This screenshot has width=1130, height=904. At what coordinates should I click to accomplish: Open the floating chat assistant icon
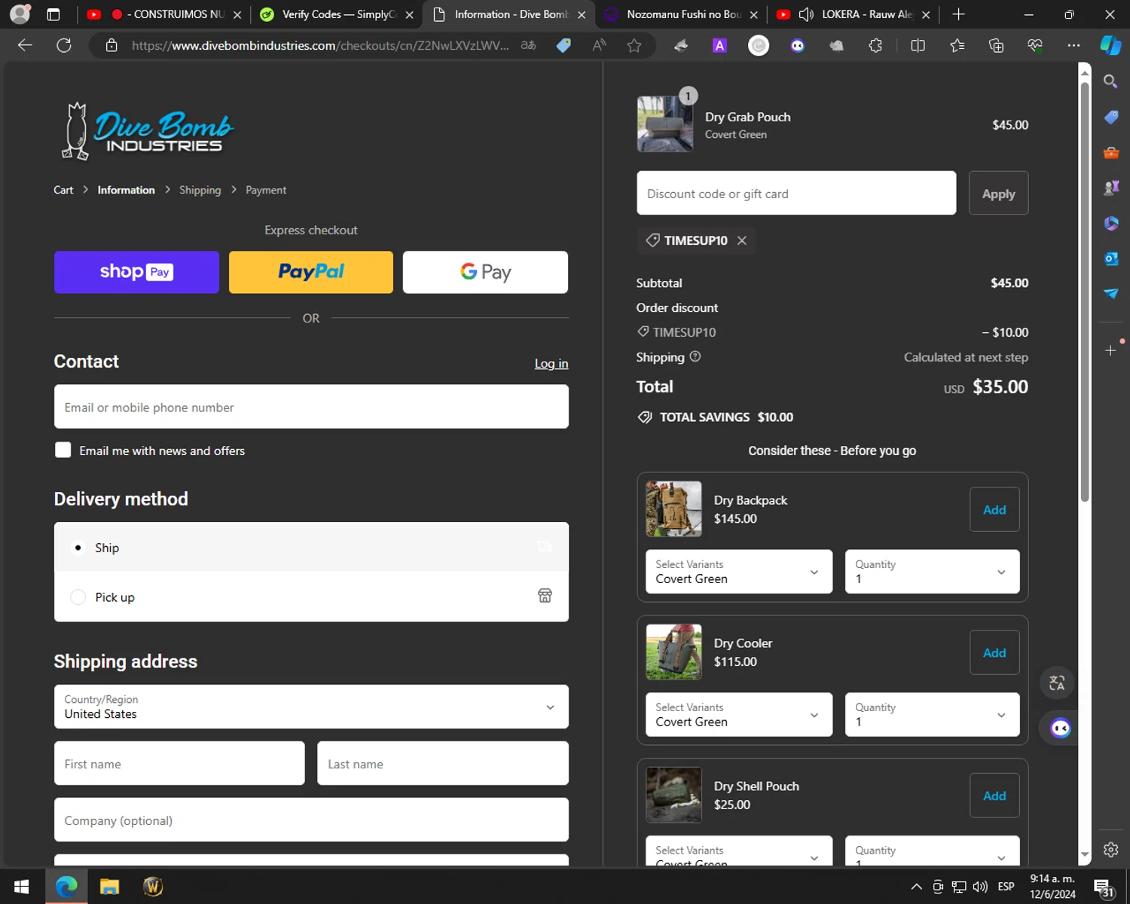[1061, 728]
